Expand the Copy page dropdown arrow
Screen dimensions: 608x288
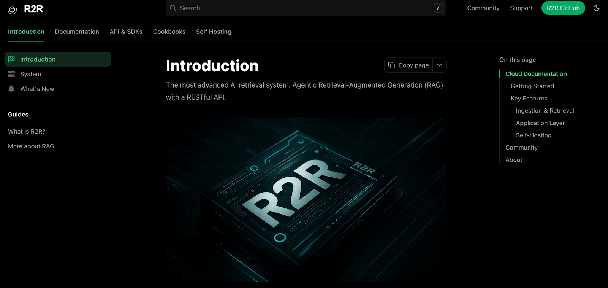click(440, 65)
